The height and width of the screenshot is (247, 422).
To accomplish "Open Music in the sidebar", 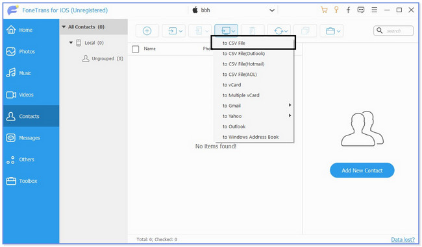I will pyautogui.click(x=31, y=73).
